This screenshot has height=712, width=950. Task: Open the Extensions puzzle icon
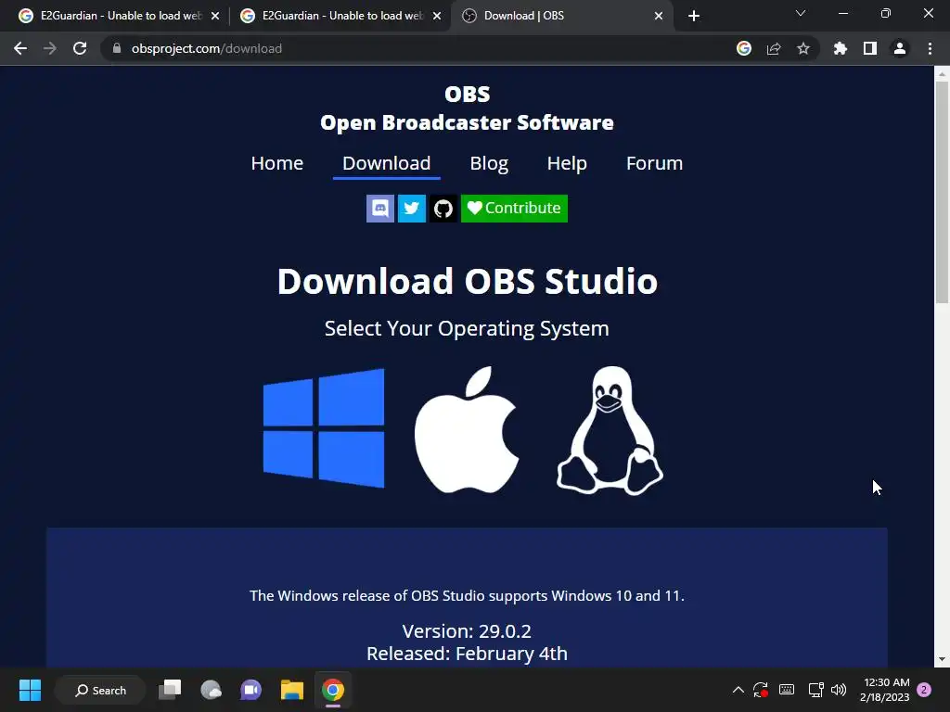[x=841, y=48]
